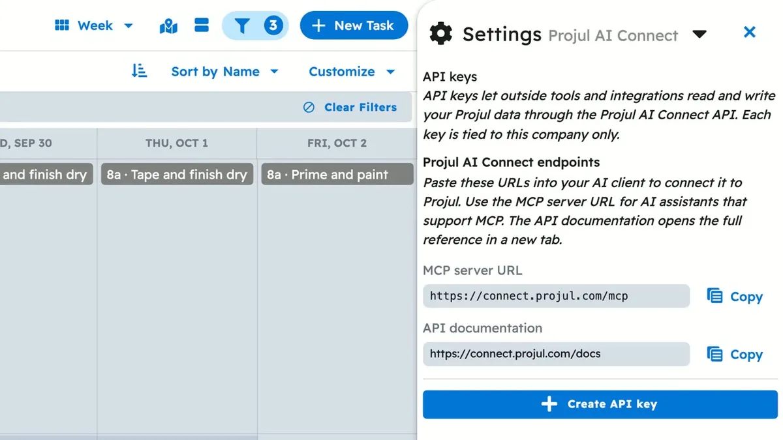Clear Filters on the schedule
Screen dimensions: 783x440
pos(350,108)
